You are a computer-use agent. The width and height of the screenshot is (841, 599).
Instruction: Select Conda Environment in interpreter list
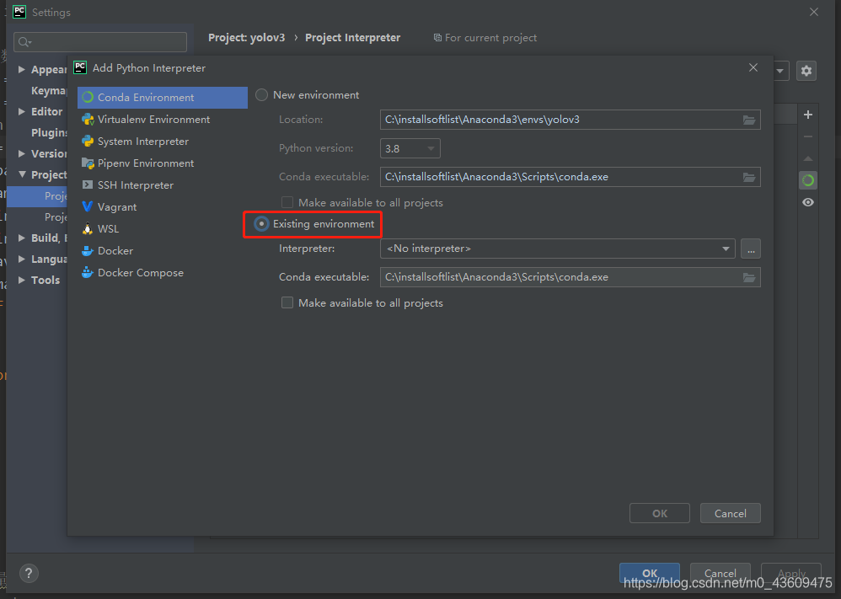point(162,98)
